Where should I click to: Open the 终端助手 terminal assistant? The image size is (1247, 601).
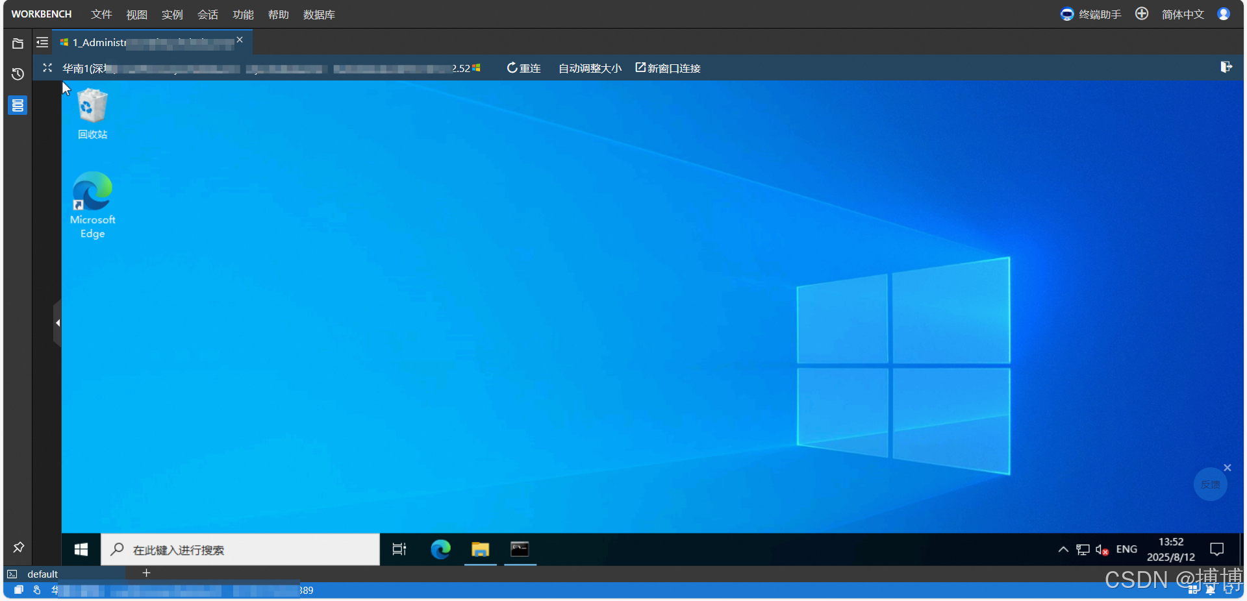click(1090, 14)
